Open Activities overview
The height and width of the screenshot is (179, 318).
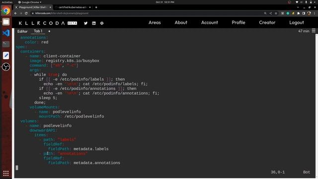(x=7, y=2)
